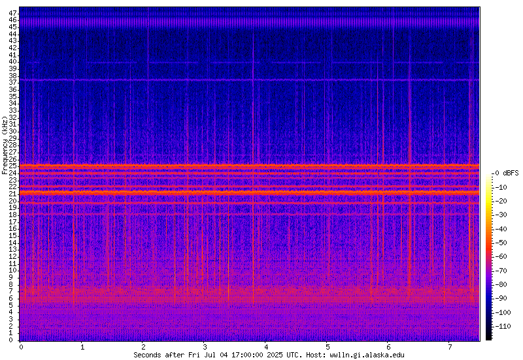Click the '-40' dBFS color scale label
The image size is (523, 360).
point(501,229)
